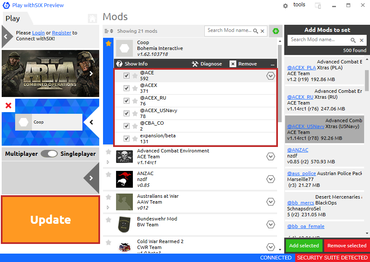The height and width of the screenshot is (262, 370).
Task: Star the @ACE mod
Action: tap(135, 76)
